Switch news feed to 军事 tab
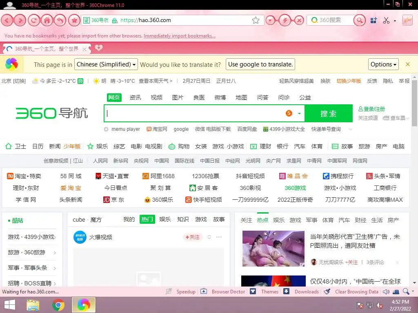 coord(311,220)
